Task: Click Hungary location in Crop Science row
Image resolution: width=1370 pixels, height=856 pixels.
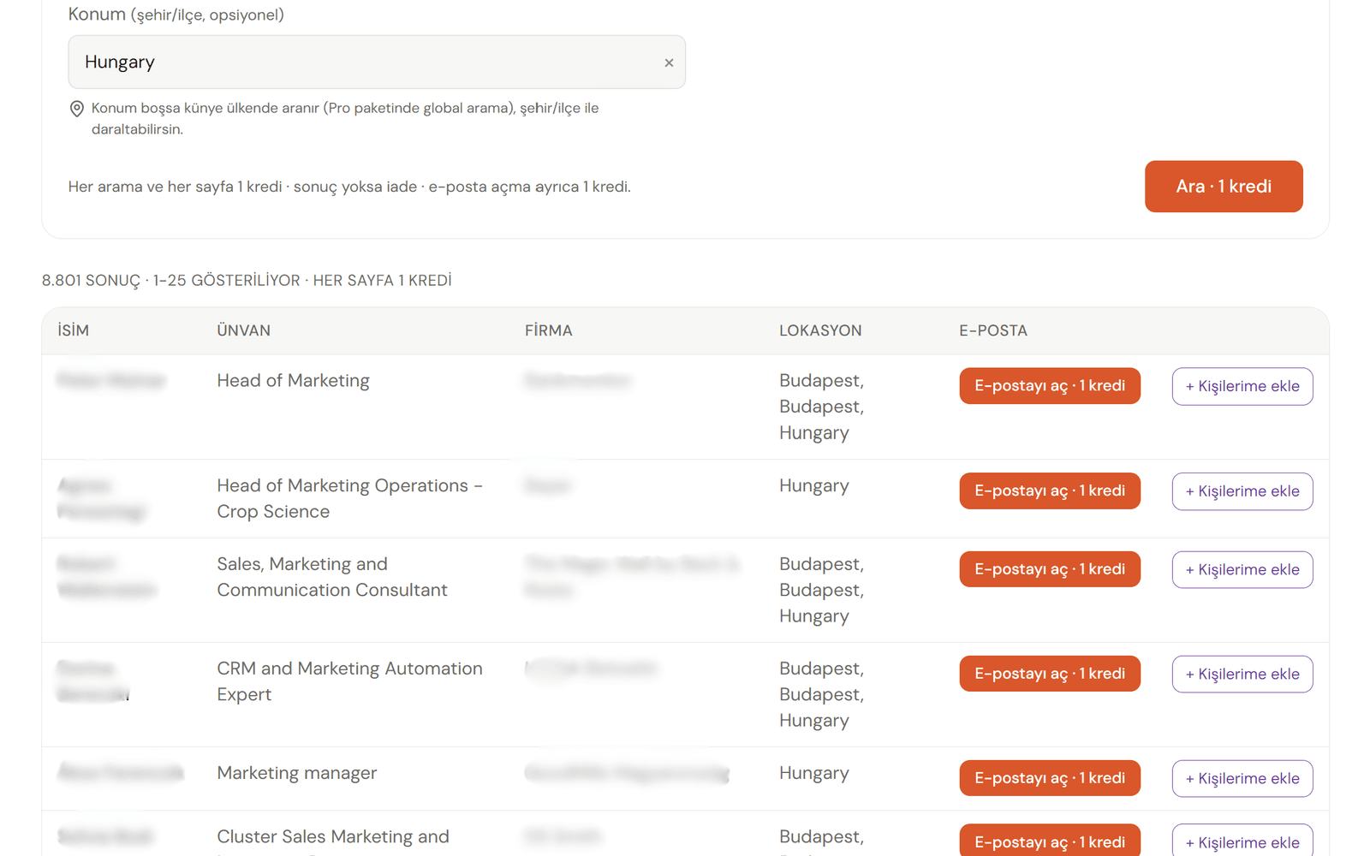Action: pos(814,486)
